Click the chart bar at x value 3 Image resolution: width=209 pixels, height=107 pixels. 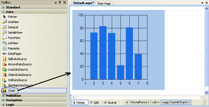(x=103, y=53)
